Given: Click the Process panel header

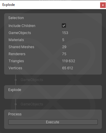Looking at the screenshot, I should point(15,114).
